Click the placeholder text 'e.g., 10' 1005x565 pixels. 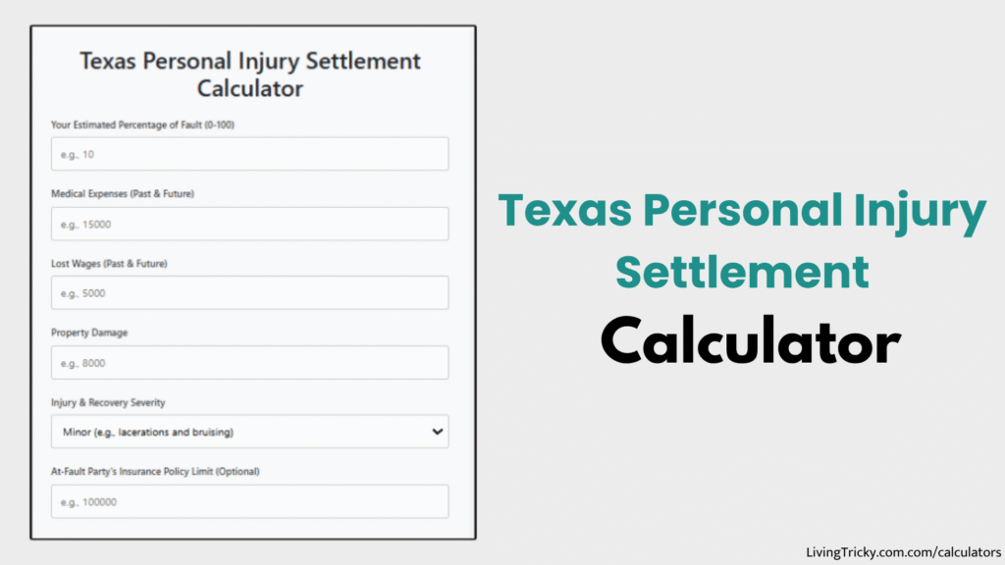(71, 153)
